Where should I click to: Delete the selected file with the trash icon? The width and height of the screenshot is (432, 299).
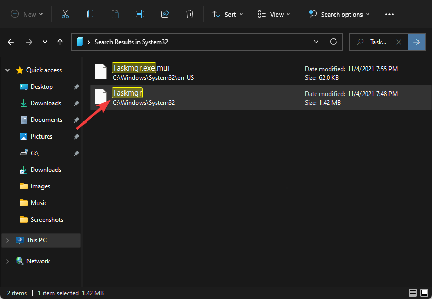coord(189,14)
